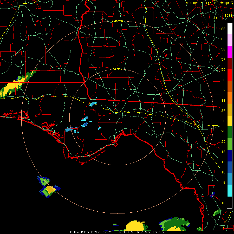Select the bright red legend swatch

point(230,75)
